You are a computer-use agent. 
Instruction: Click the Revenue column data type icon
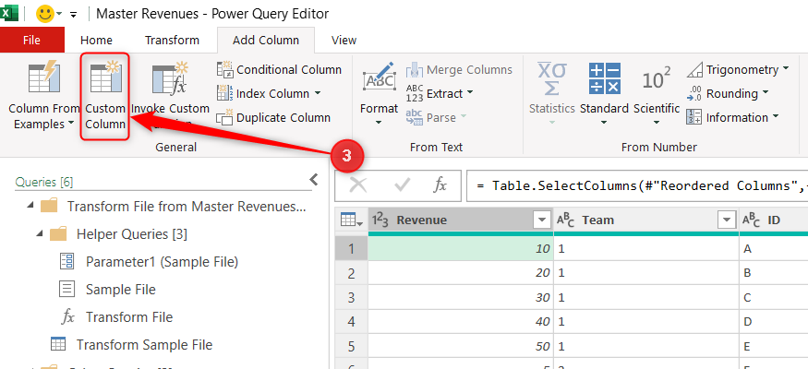(380, 220)
